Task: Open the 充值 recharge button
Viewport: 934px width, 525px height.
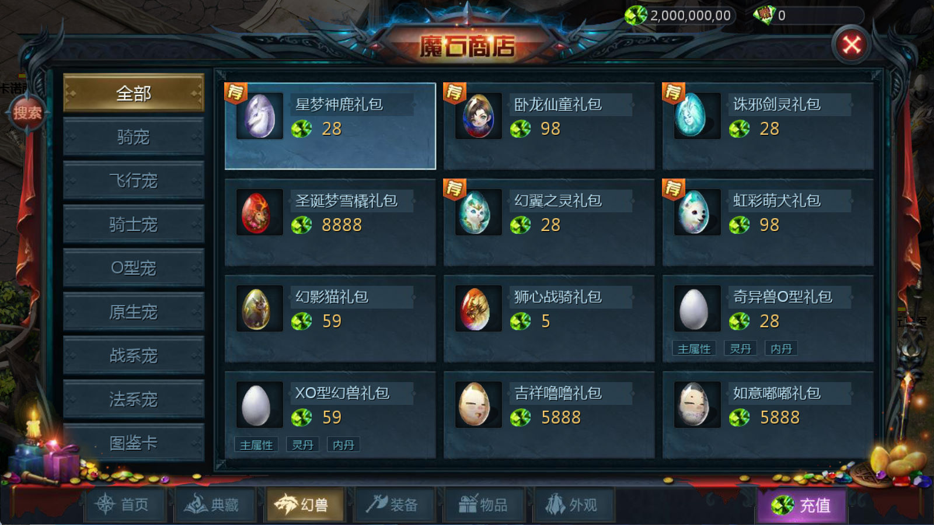Action: coord(802,505)
